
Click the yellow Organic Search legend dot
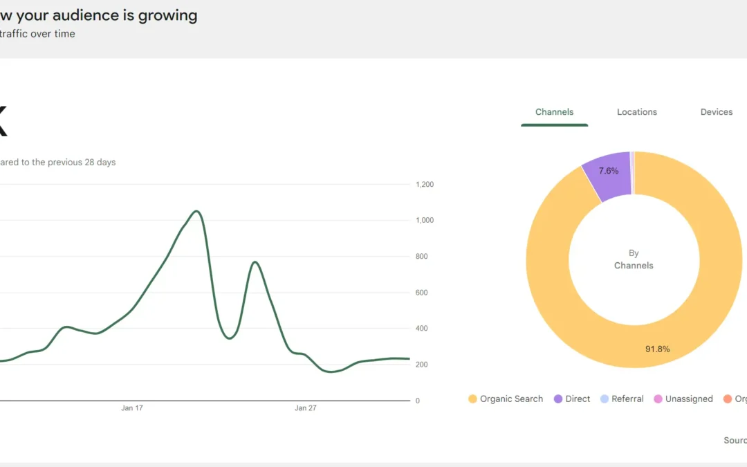(x=472, y=399)
